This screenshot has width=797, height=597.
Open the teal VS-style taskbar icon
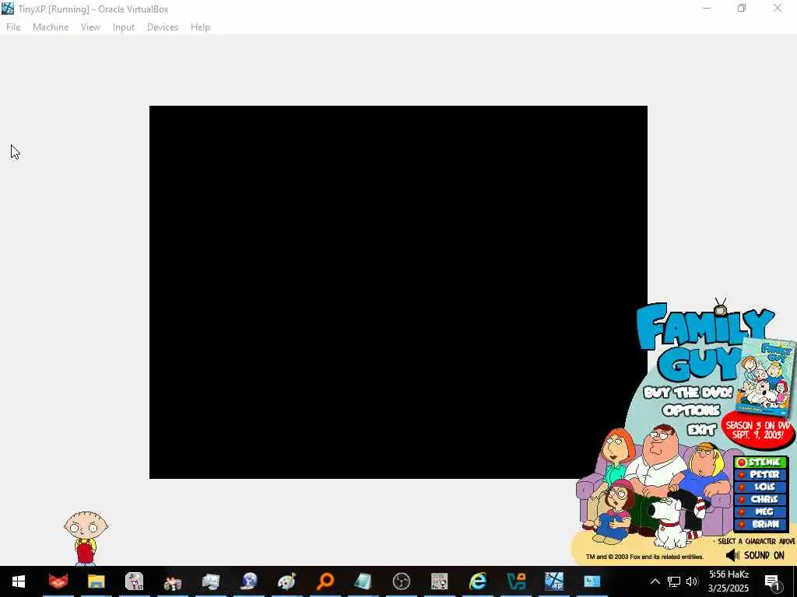517,581
